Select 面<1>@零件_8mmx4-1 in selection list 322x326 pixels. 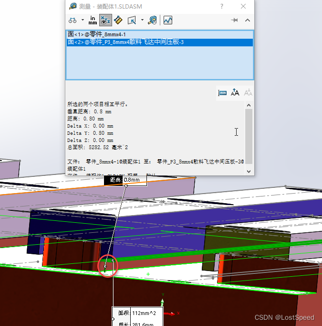pyautogui.click(x=160, y=34)
